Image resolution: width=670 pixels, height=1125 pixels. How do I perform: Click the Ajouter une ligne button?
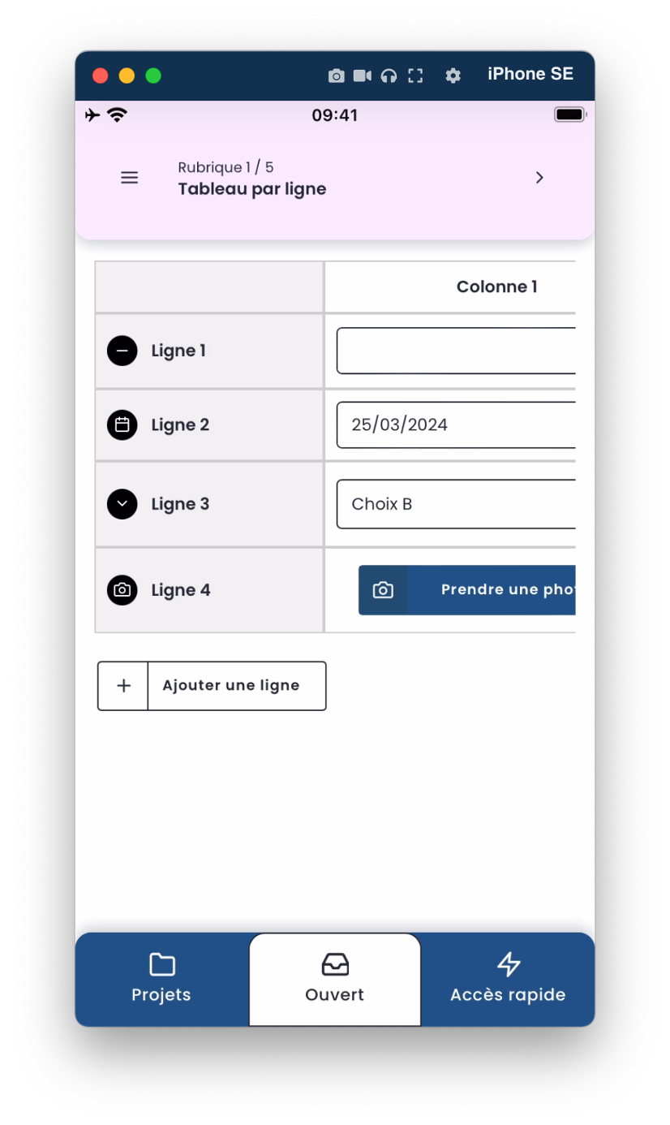(232, 686)
